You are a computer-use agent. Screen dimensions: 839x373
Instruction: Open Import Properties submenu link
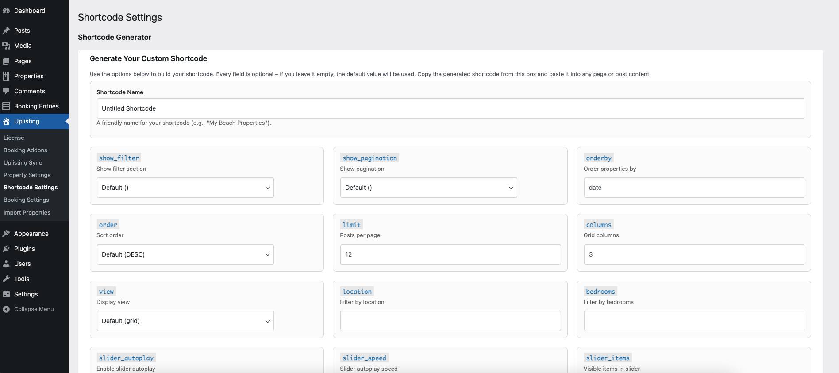(x=27, y=213)
